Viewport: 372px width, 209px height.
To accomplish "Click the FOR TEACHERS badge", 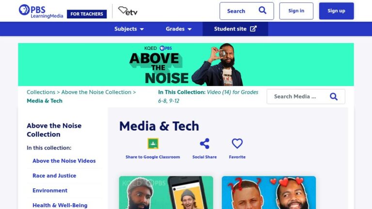I will point(87,14).
